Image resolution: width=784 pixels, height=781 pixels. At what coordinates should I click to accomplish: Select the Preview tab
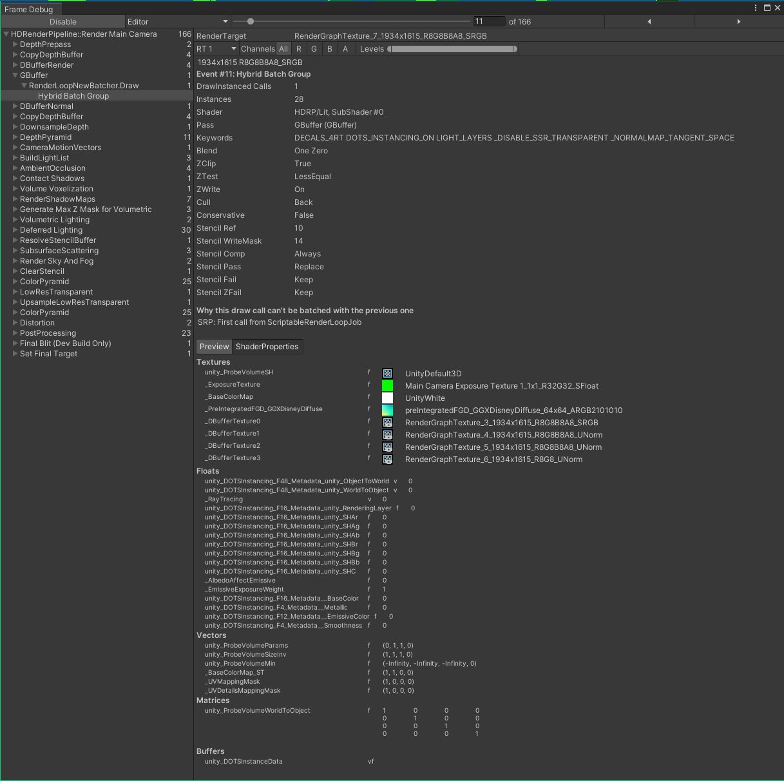(x=213, y=346)
